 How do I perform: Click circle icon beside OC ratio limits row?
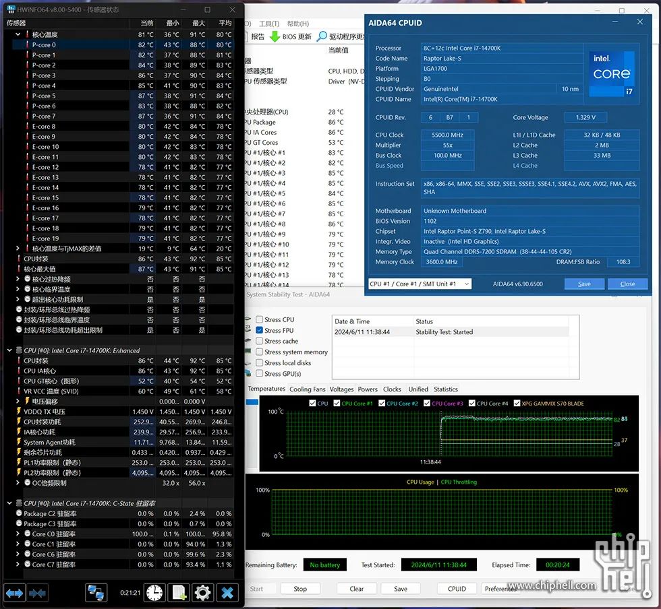pyautogui.click(x=28, y=482)
